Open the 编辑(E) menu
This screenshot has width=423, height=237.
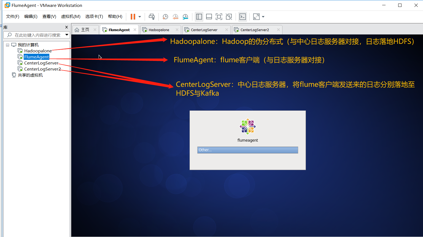[31, 17]
